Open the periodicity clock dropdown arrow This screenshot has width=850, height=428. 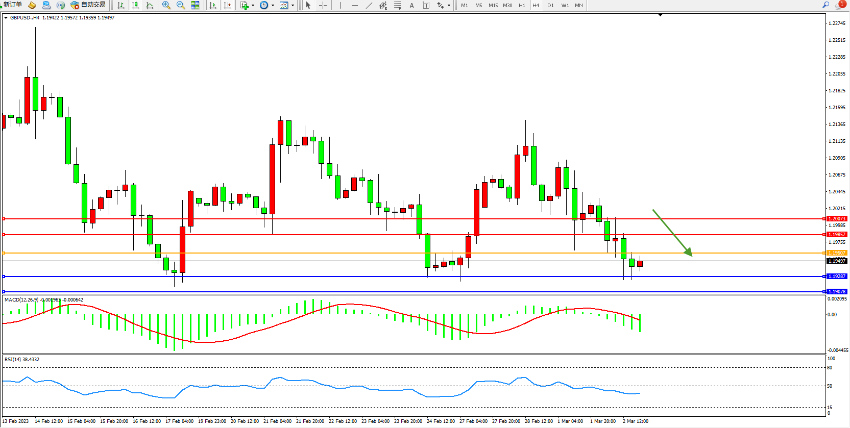(273, 6)
